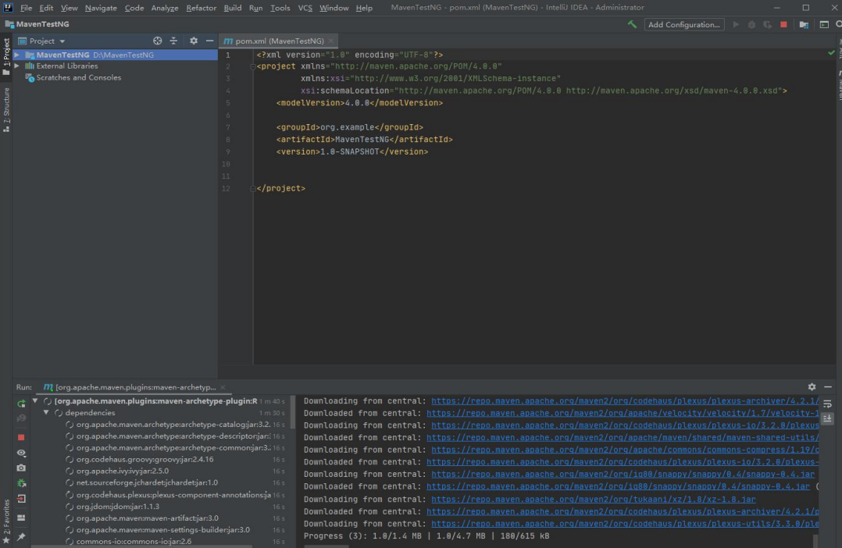Open the Analyze menu
Screen dimensions: 842x548
(x=164, y=8)
